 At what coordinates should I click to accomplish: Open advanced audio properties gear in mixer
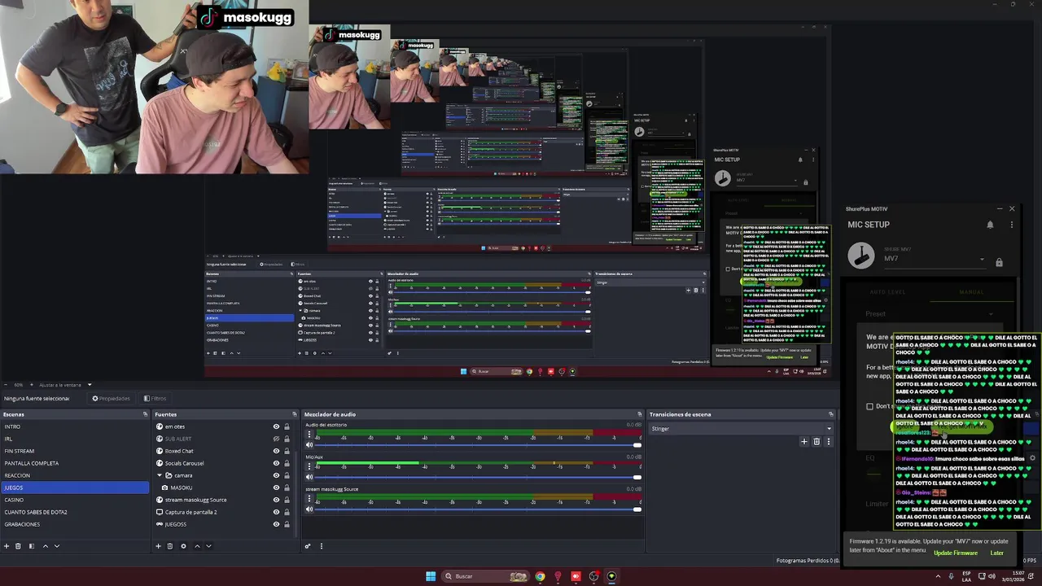[308, 546]
